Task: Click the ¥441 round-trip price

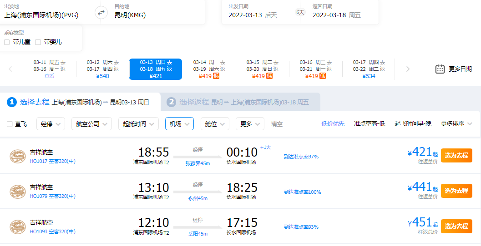Action: (423, 187)
